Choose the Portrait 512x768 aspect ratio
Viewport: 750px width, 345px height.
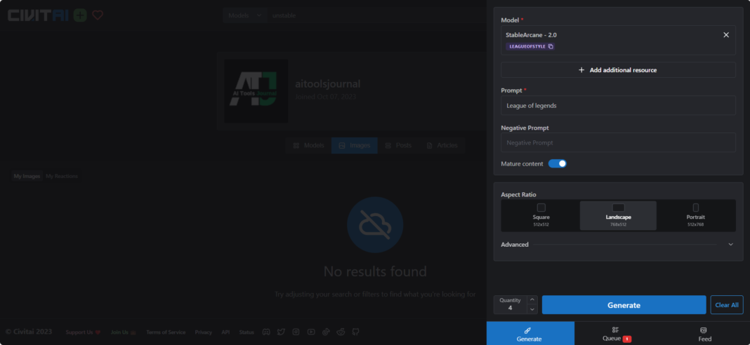pos(695,215)
